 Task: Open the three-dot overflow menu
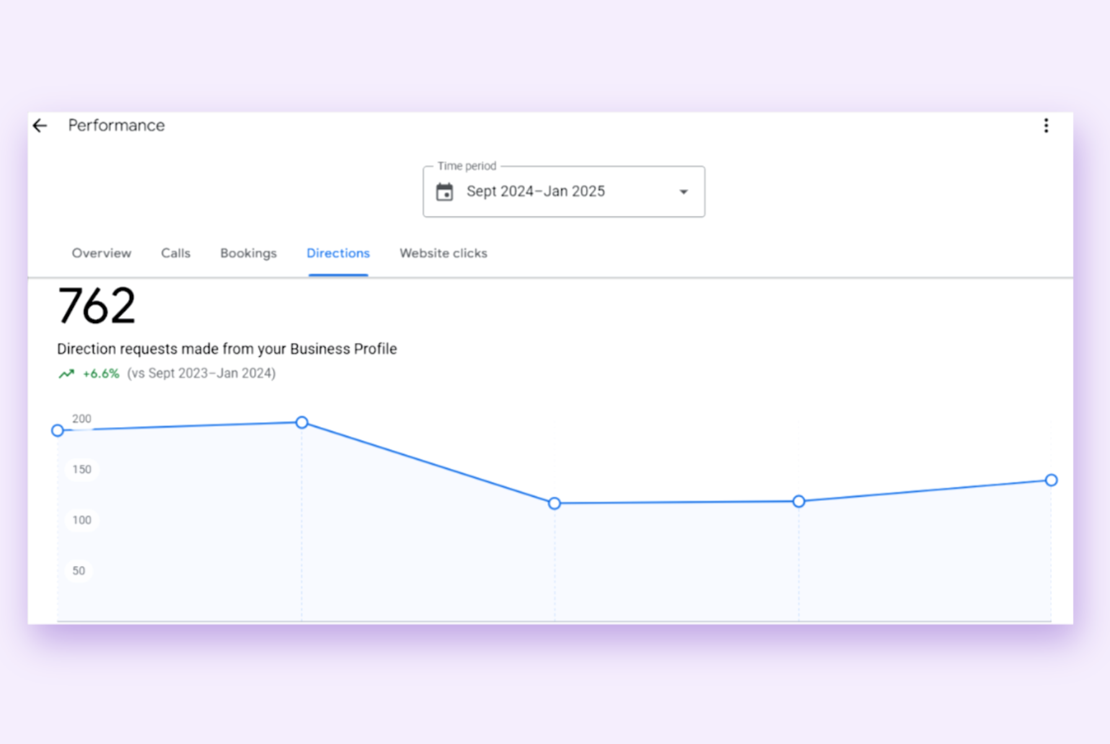point(1046,126)
